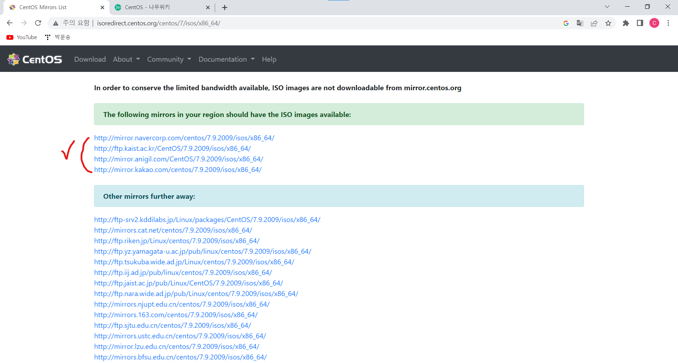The width and height of the screenshot is (678, 363).
Task: Open the ftp-srv2.kddilabs.jp mirror link
Action: click(x=207, y=220)
